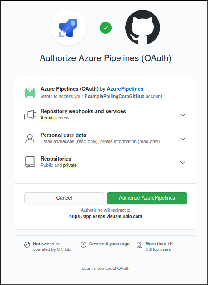Viewport: 208px width, 285px height.
Task: Click the building icon beside More than 1K
Action: pos(139,245)
